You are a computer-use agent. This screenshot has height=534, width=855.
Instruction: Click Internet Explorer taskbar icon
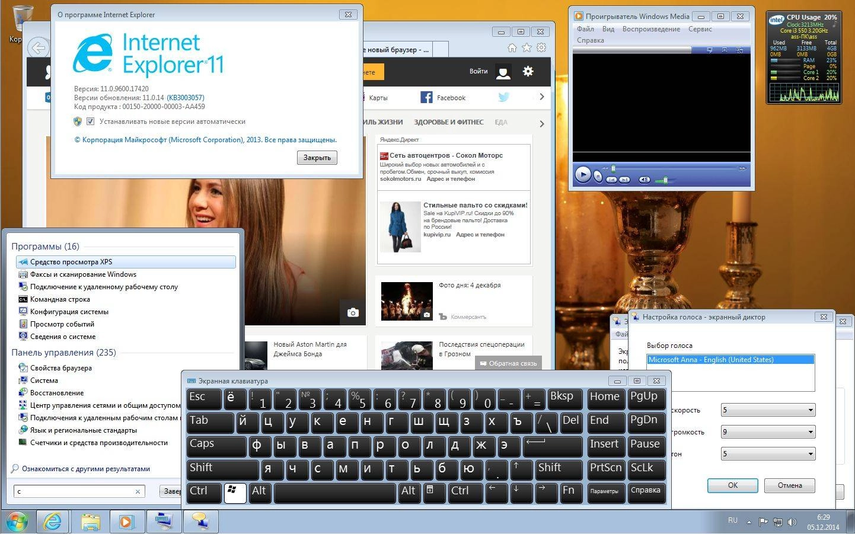pyautogui.click(x=52, y=522)
